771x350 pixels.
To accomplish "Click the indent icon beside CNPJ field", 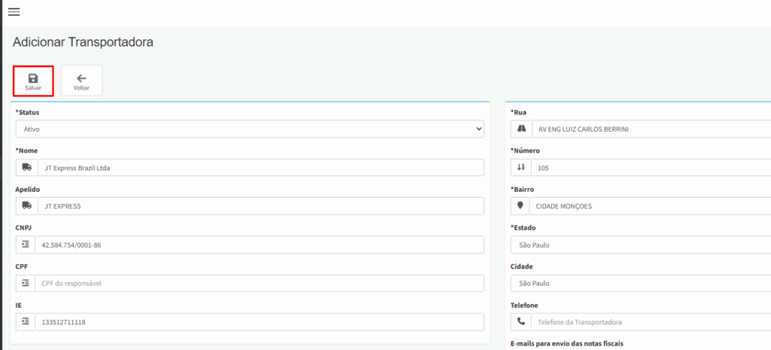I will pyautogui.click(x=26, y=245).
